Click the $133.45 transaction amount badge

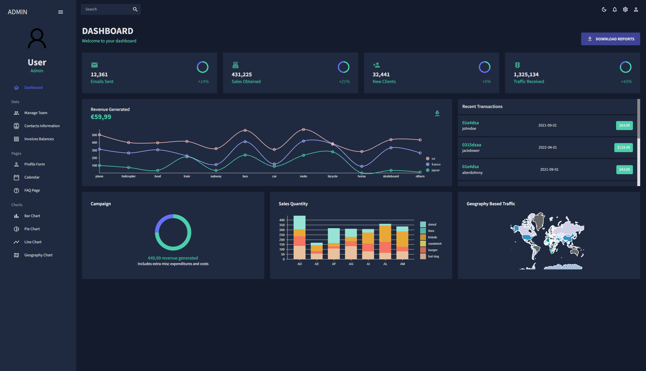[x=623, y=147]
